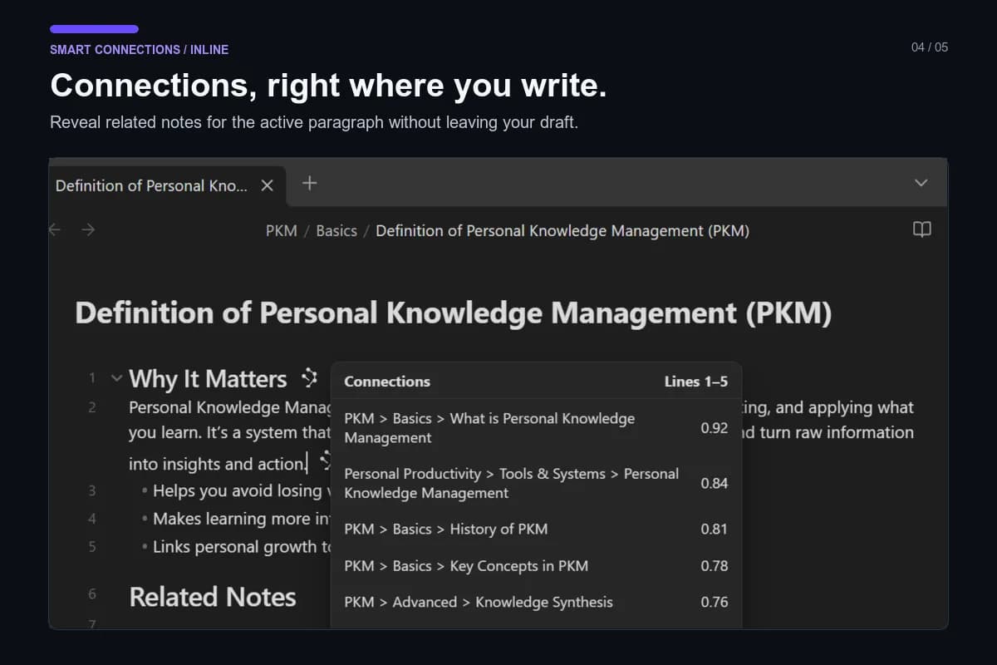The width and height of the screenshot is (997, 665).
Task: Click the 'Connections, right where you write.' headline
Action: 328,86
